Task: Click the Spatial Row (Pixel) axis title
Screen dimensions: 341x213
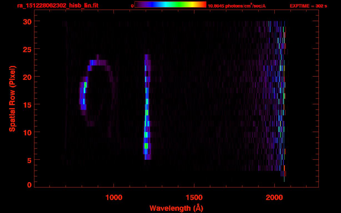Action: pyautogui.click(x=12, y=98)
